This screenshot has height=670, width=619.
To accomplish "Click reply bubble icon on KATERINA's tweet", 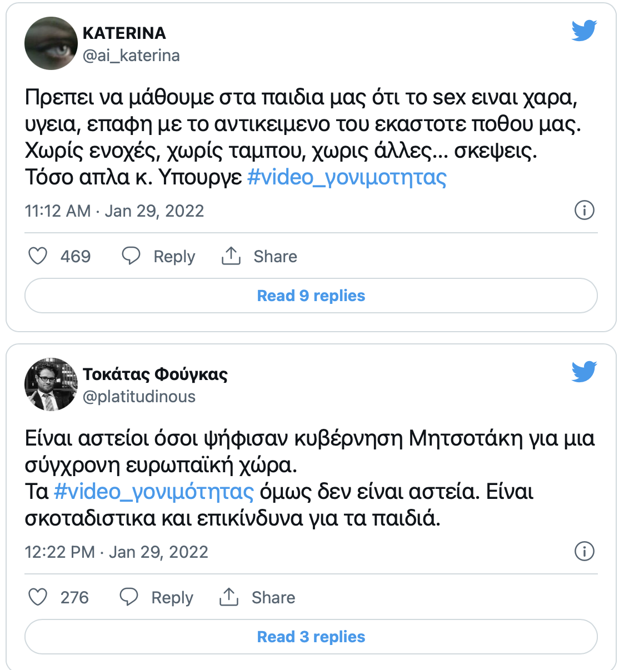I will pyautogui.click(x=131, y=256).
